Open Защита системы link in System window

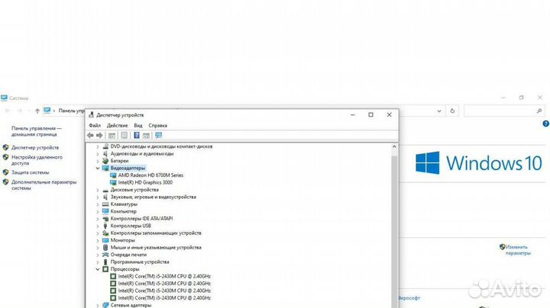pos(30,172)
